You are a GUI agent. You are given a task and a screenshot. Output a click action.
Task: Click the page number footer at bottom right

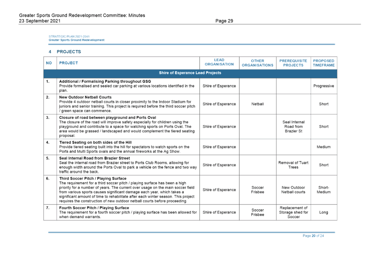[313, 236]
